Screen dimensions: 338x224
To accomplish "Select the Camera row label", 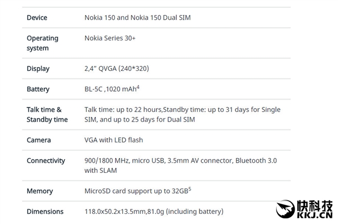I will tap(39, 140).
